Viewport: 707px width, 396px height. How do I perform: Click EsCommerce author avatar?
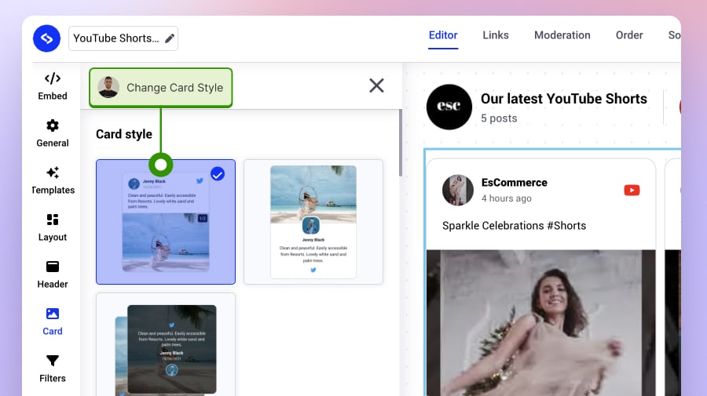[x=458, y=191]
